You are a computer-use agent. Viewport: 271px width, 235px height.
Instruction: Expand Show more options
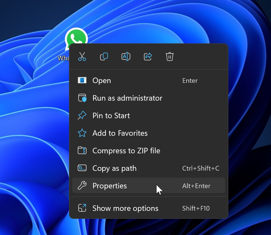coord(125,208)
